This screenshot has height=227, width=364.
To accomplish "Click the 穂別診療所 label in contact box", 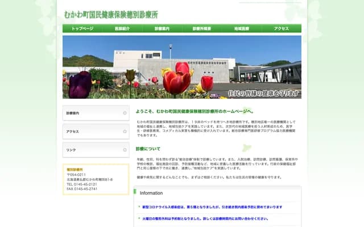I will tap(75, 170).
